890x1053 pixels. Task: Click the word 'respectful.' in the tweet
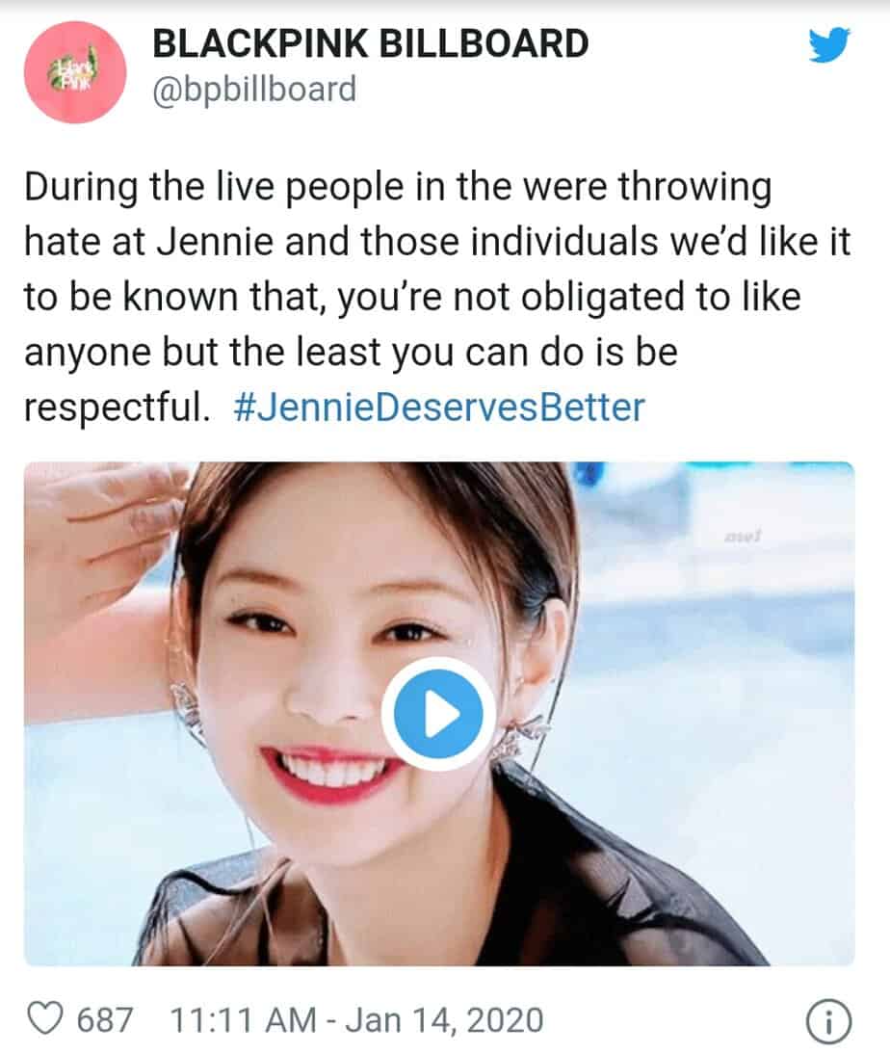118,407
